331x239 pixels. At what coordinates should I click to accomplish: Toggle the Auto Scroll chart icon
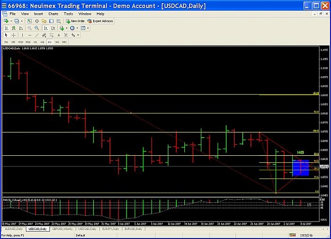pos(46,28)
